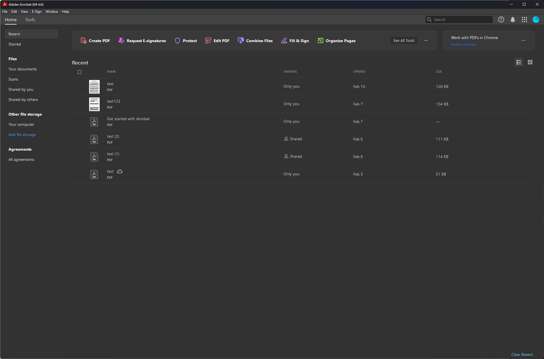Switch to grid thumbnail view
Image resolution: width=544 pixels, height=359 pixels.
pyautogui.click(x=530, y=62)
